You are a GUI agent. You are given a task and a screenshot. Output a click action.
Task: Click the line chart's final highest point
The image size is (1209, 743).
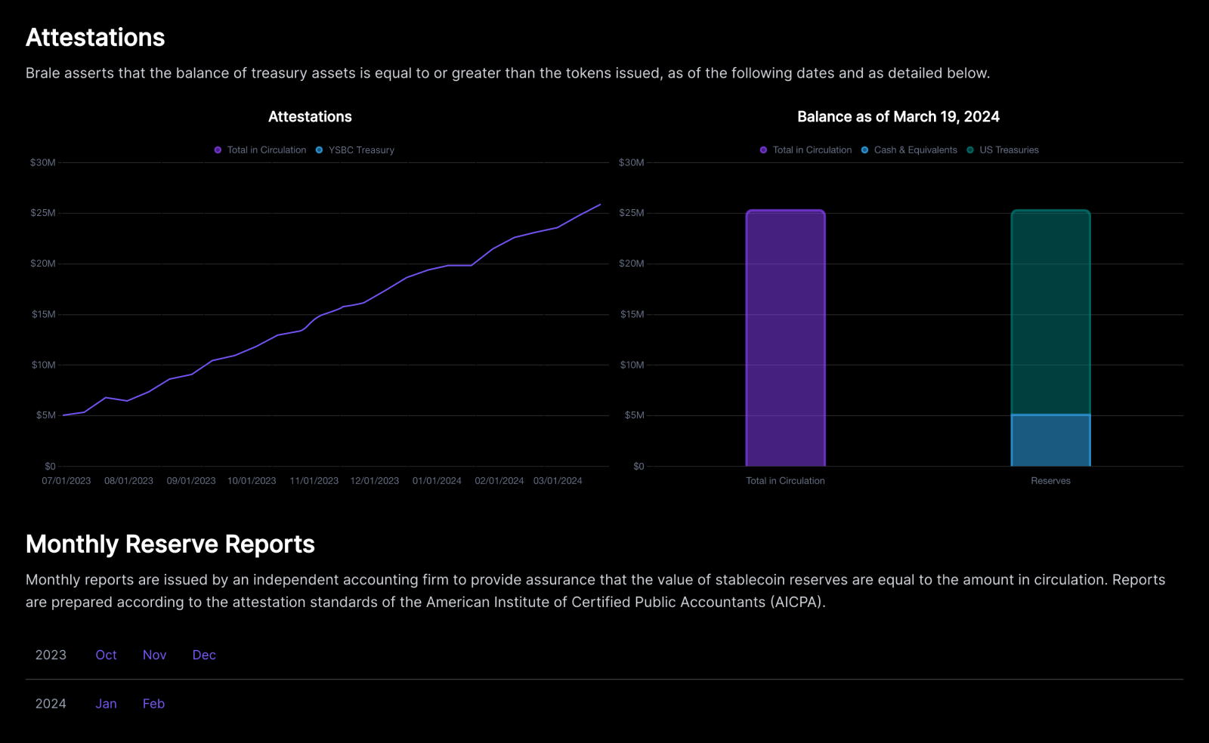click(x=600, y=205)
